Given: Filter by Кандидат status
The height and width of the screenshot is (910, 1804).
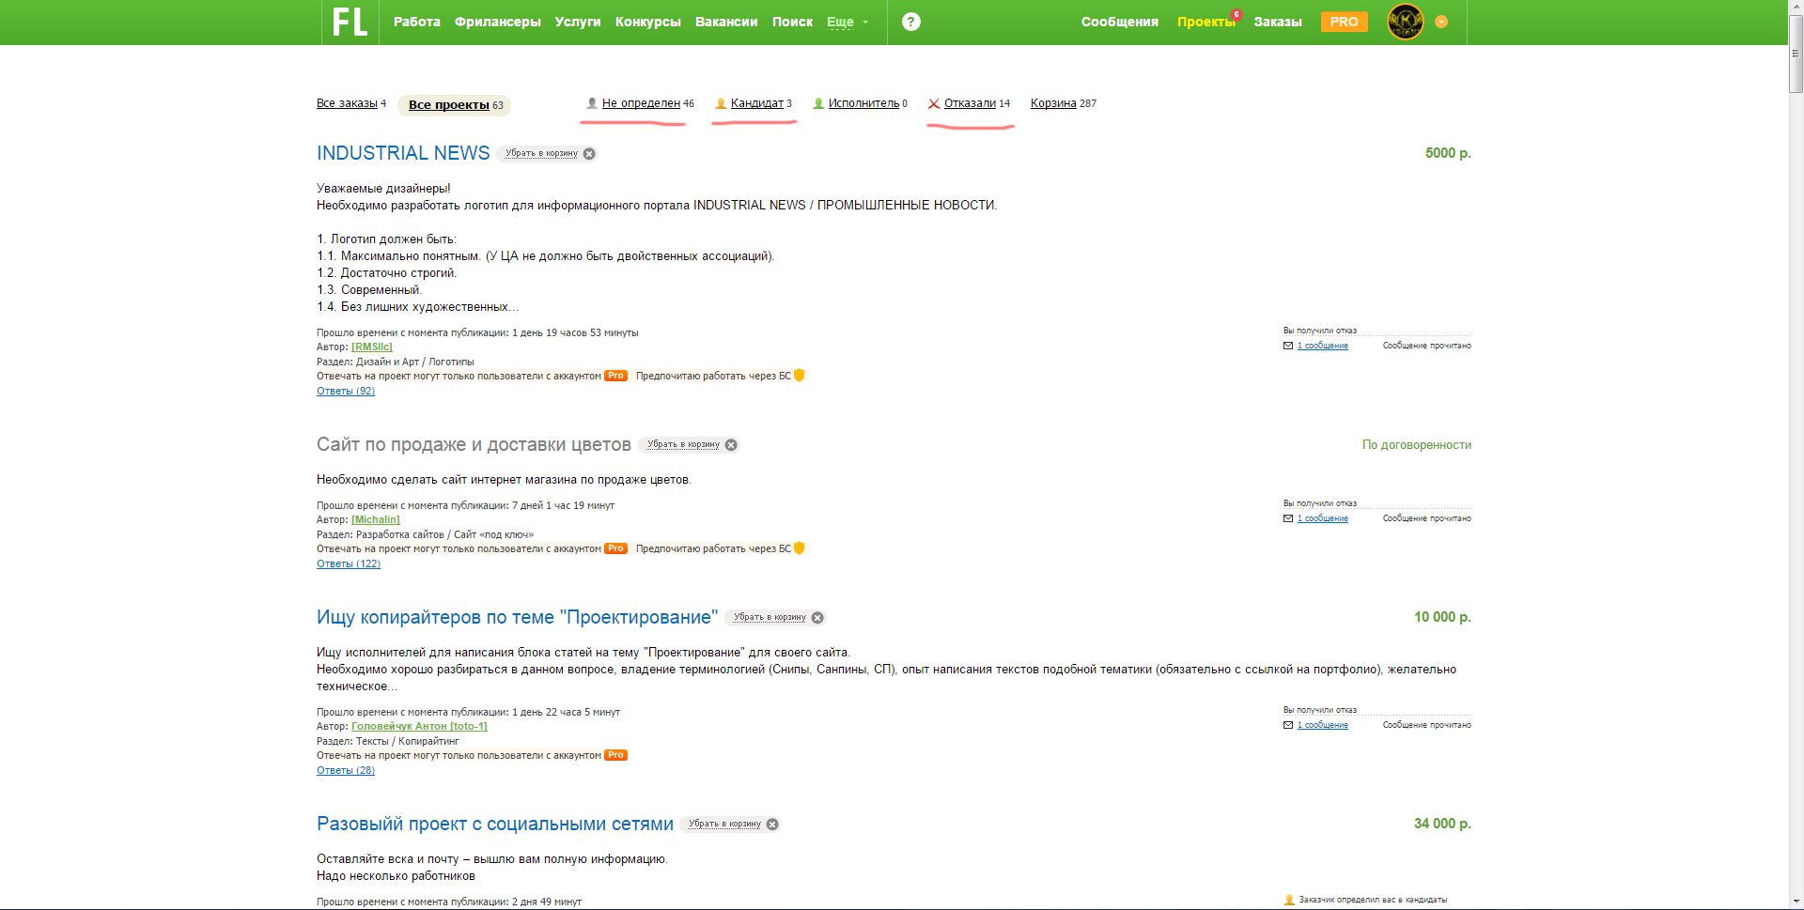Looking at the screenshot, I should click(757, 103).
